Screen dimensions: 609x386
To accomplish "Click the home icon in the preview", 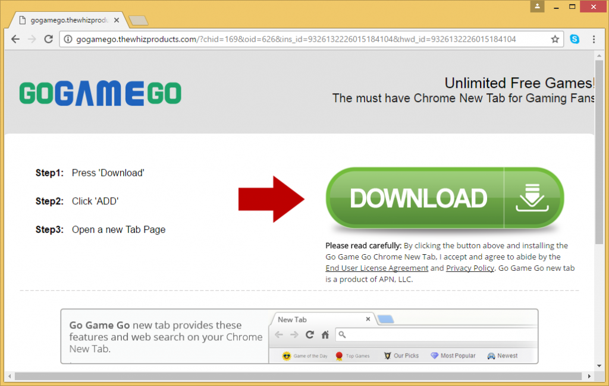I will (x=325, y=335).
